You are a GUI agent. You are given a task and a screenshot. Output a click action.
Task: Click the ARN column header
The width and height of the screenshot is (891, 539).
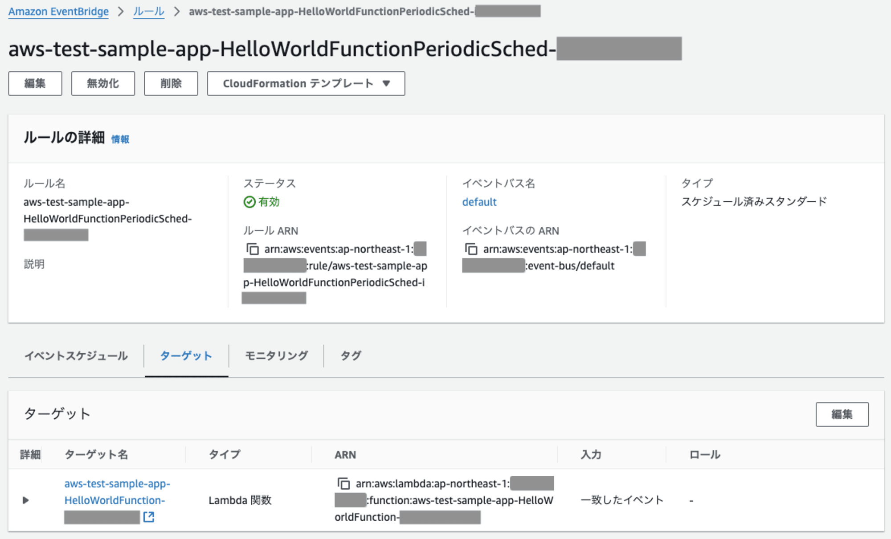click(345, 455)
